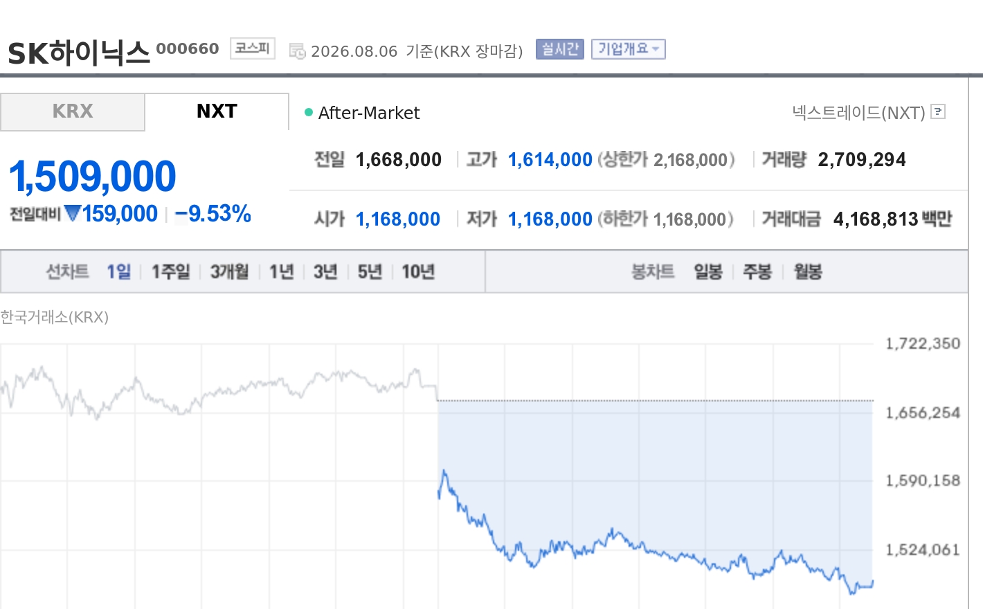This screenshot has width=983, height=609.
Task: Select the 3개월 line chart period
Action: tap(229, 271)
